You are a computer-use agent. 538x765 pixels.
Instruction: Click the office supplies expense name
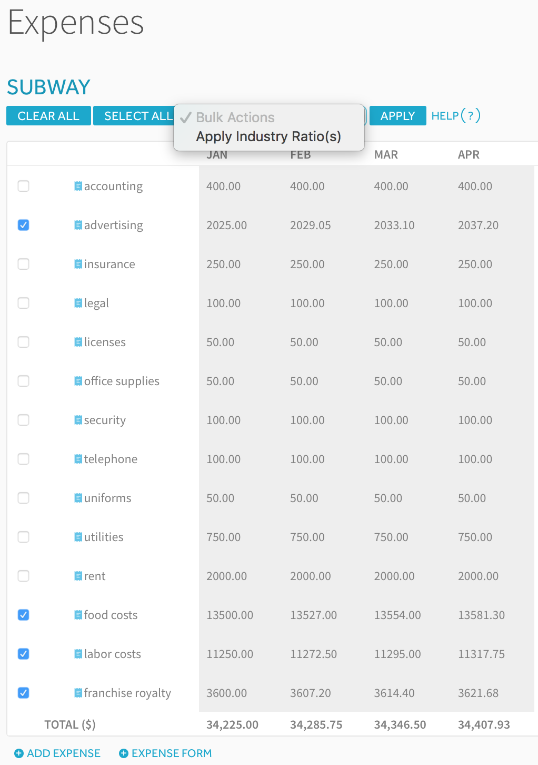122,381
